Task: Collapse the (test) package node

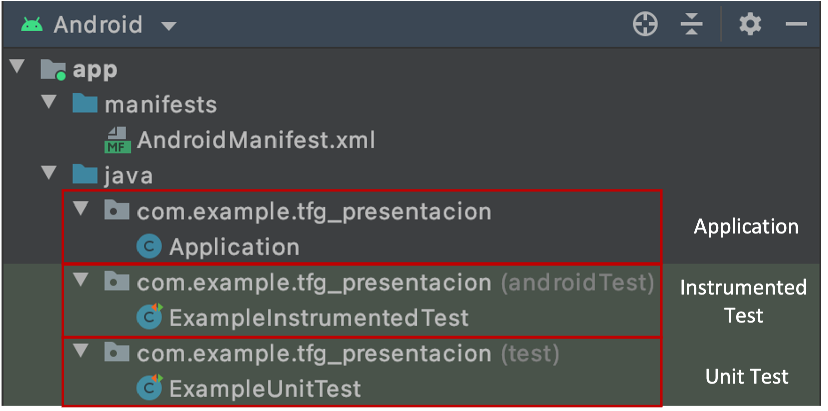Action: tap(81, 351)
